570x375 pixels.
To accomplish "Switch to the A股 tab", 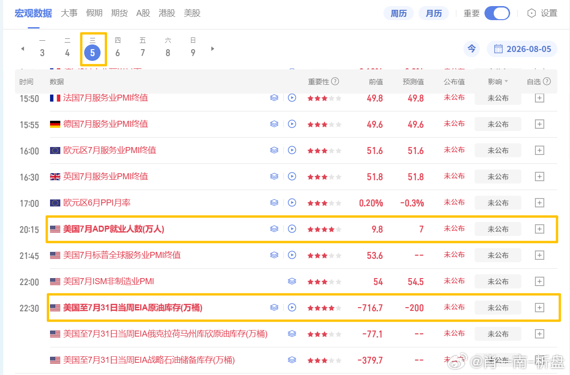I will 144,13.
